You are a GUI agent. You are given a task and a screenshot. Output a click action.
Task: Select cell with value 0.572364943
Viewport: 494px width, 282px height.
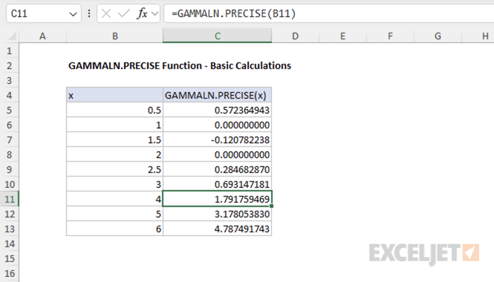217,110
